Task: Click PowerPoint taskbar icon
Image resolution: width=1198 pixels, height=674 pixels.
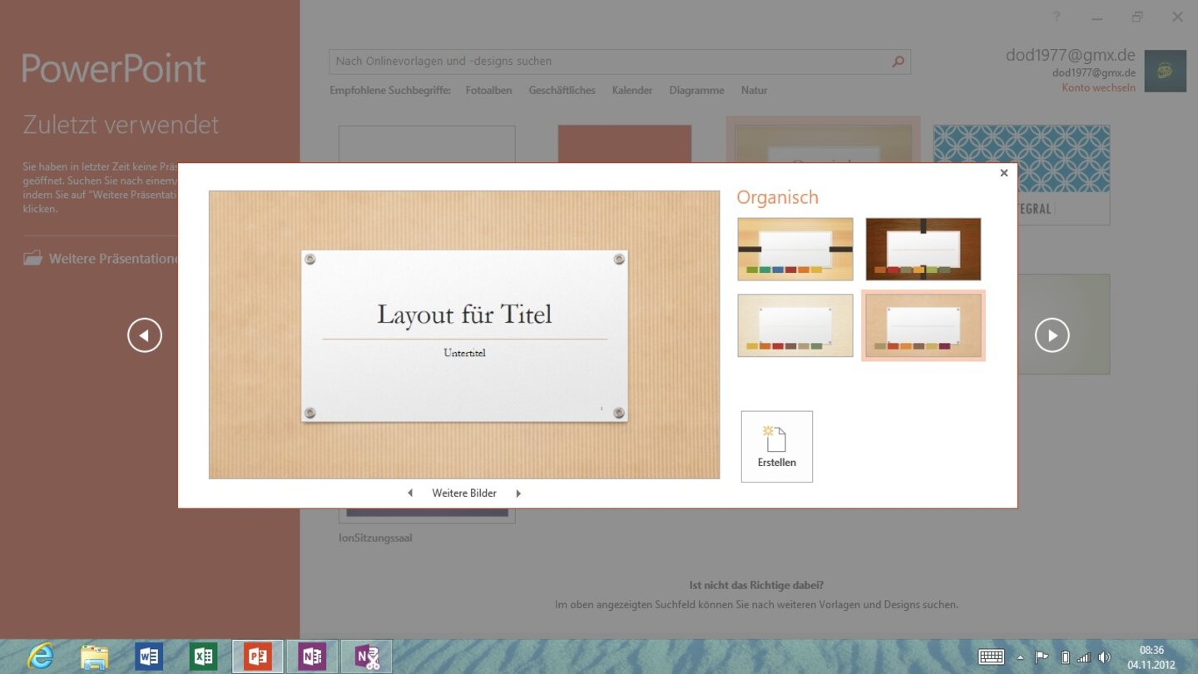Action: click(x=258, y=657)
